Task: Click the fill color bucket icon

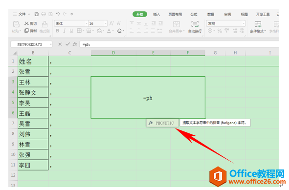Action: point(99,31)
